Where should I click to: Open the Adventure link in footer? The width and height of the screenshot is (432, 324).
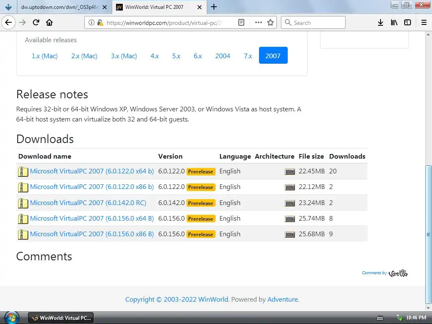[x=283, y=299]
